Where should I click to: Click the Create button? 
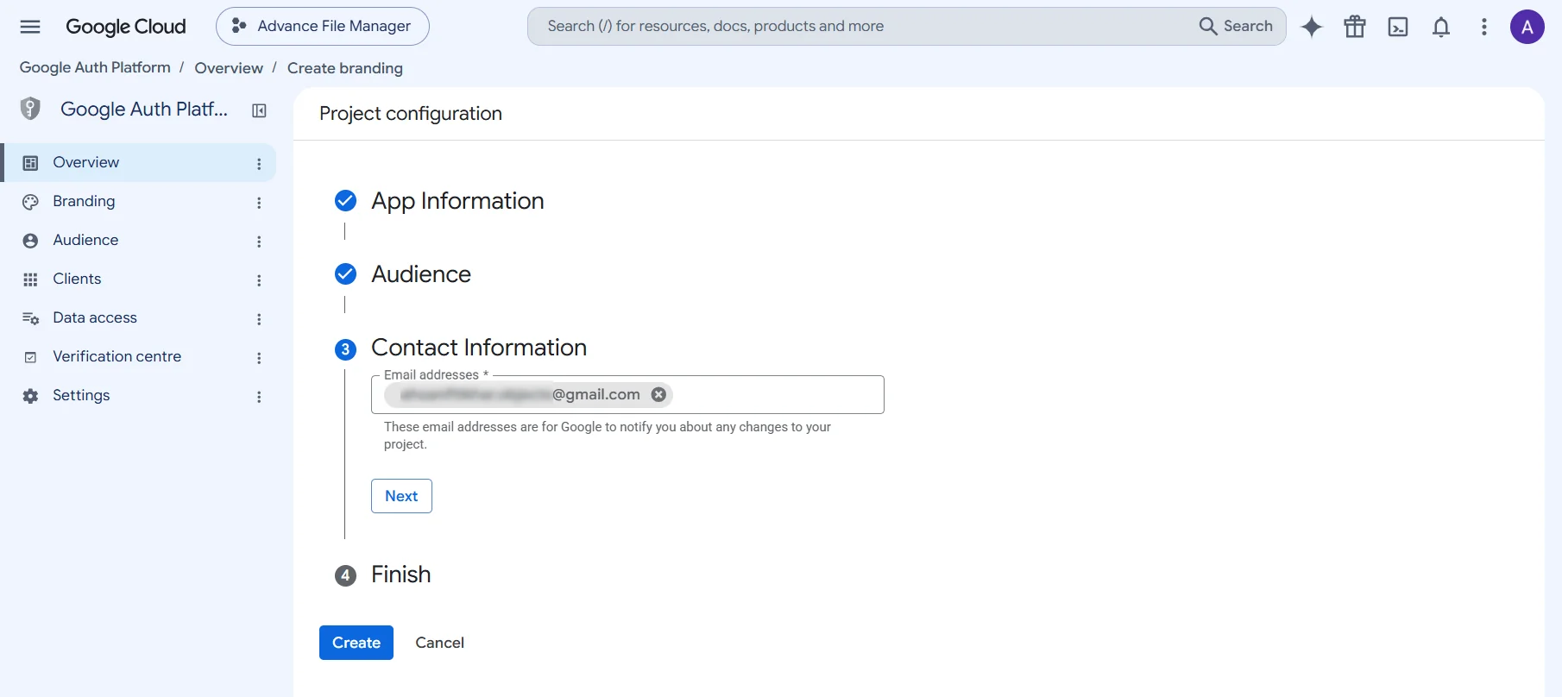(356, 643)
